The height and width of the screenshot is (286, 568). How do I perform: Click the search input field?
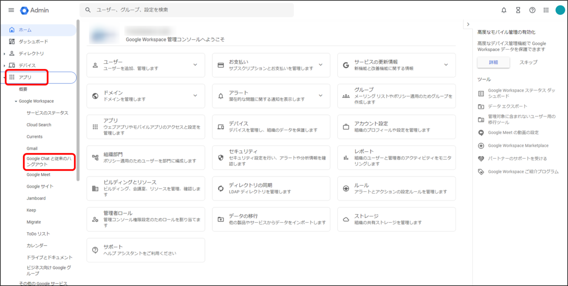pos(186,10)
